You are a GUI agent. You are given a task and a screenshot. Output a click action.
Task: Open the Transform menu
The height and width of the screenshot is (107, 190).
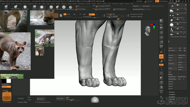pyautogui.click(x=115, y=4)
